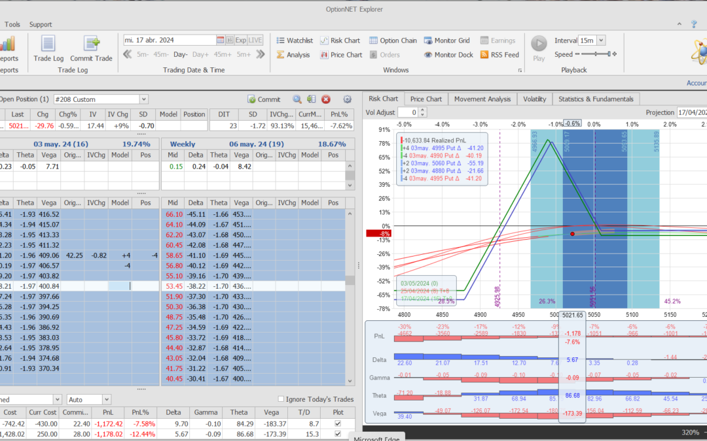Image resolution: width=707 pixels, height=441 pixels.
Task: Open the Watchlist window
Action: [x=294, y=41]
